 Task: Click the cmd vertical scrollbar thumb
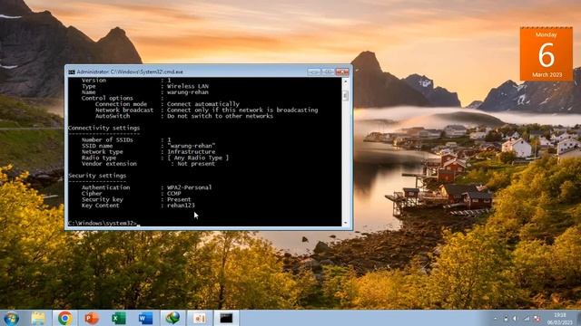(345, 95)
